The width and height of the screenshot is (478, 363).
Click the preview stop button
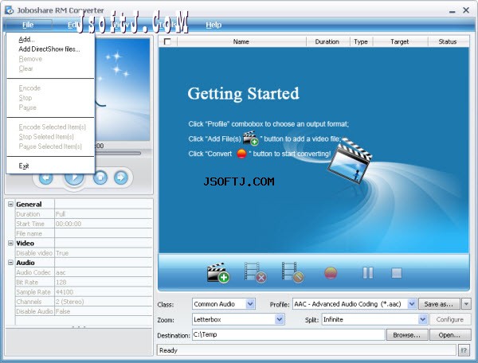[100, 178]
